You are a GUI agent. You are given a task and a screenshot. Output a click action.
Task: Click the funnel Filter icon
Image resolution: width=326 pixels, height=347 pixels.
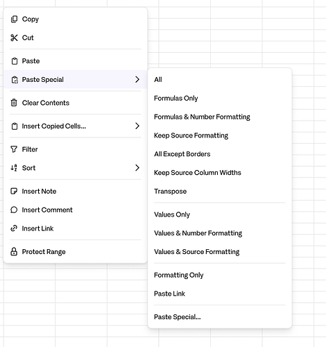(14, 149)
